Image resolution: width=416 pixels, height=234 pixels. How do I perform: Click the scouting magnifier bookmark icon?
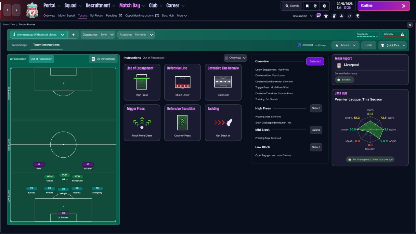pos(342,16)
